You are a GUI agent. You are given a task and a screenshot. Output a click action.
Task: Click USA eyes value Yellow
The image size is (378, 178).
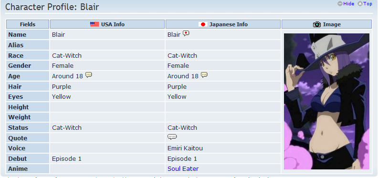[x=62, y=97]
